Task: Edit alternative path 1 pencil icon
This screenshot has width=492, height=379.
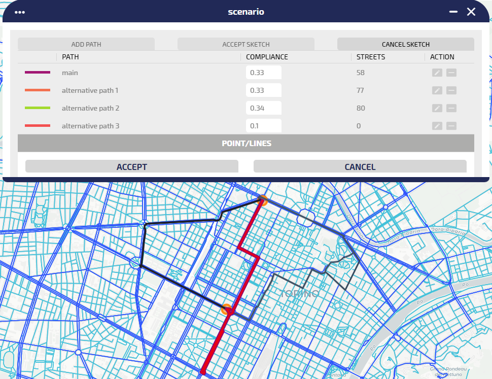Action: tap(437, 90)
